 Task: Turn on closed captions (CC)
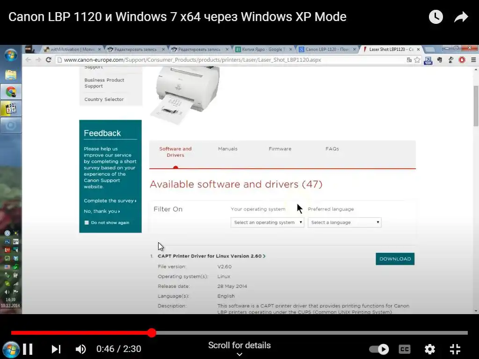(405, 349)
